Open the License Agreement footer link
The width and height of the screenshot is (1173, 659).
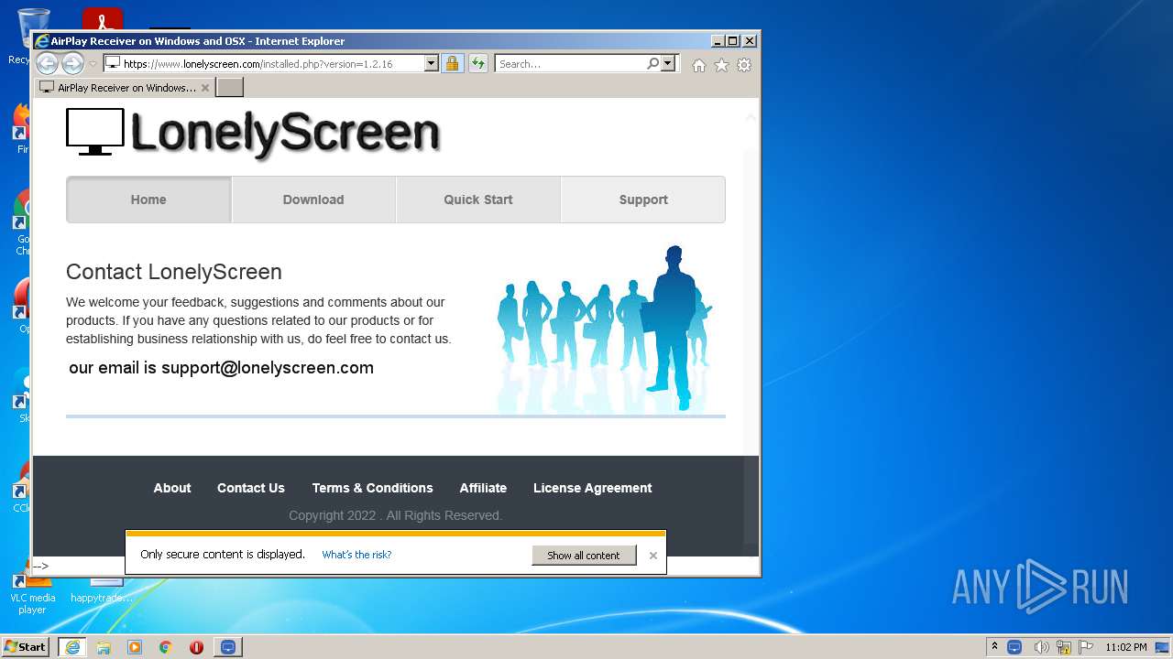593,488
